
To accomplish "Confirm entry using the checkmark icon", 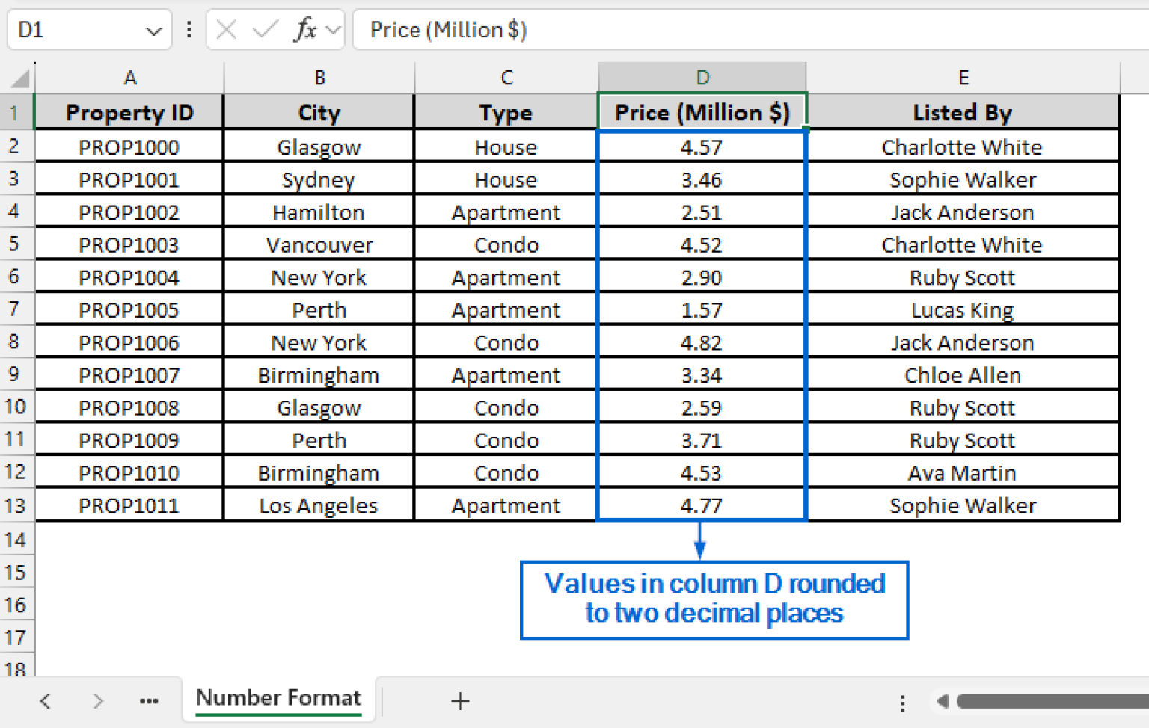I will (x=263, y=29).
